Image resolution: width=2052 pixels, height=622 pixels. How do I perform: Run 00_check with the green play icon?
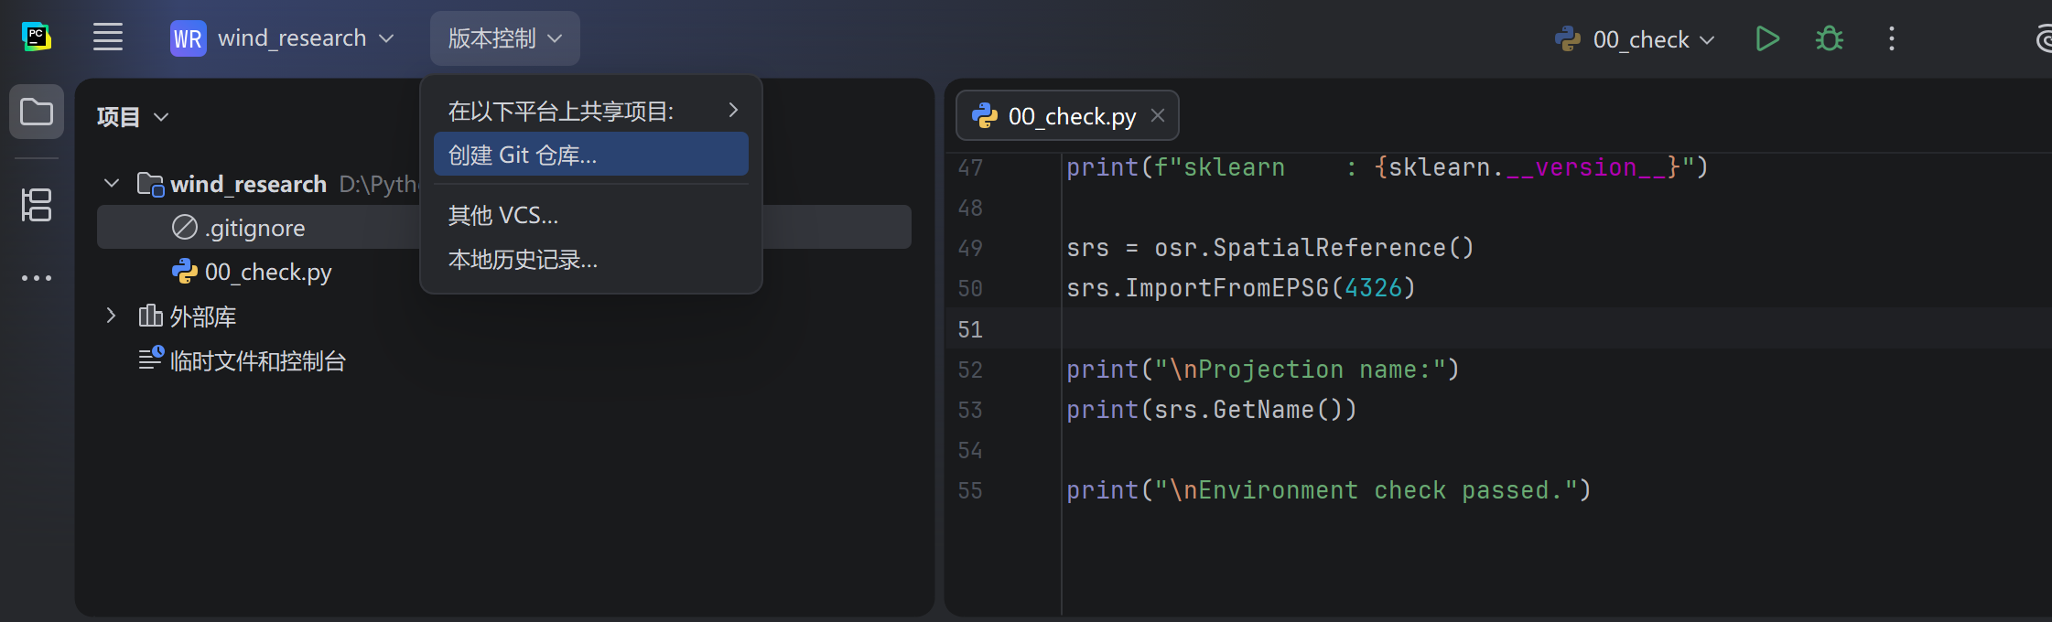[x=1767, y=38]
